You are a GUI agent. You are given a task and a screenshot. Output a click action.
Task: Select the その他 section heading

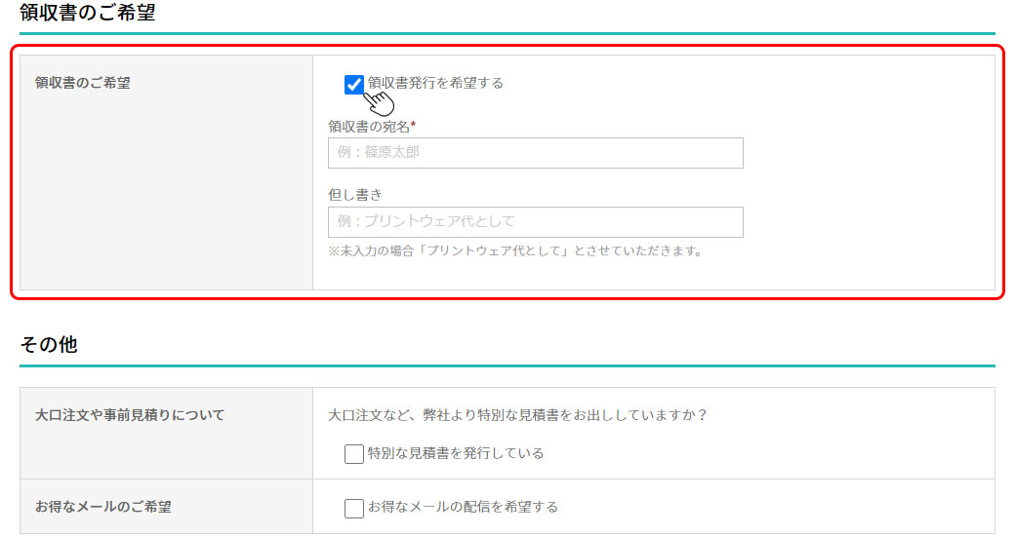pyautogui.click(x=49, y=345)
